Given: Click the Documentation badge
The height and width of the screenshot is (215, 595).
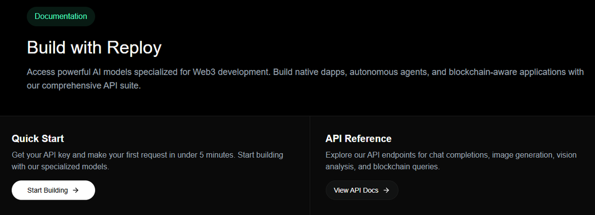Looking at the screenshot, I should [61, 16].
